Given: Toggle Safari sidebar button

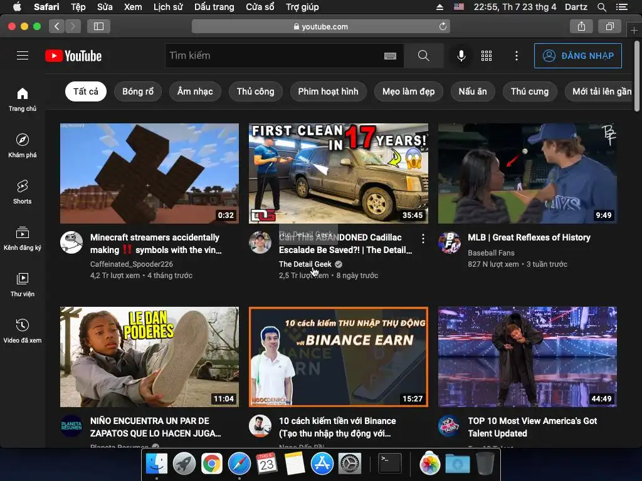Looking at the screenshot, I should (x=98, y=26).
